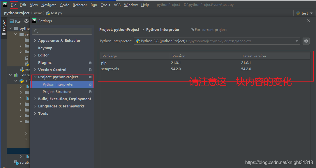Click pip version 21.0.1 cell

(x=176, y=63)
